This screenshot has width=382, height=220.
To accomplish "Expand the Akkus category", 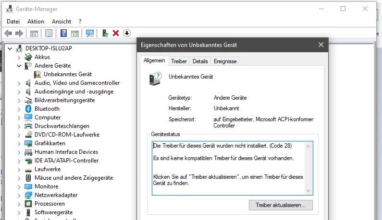I will pyautogui.click(x=19, y=57).
